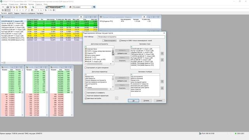This screenshot has width=249, height=140.
Task: Click Очистить for column headers
Action: click(x=122, y=88)
